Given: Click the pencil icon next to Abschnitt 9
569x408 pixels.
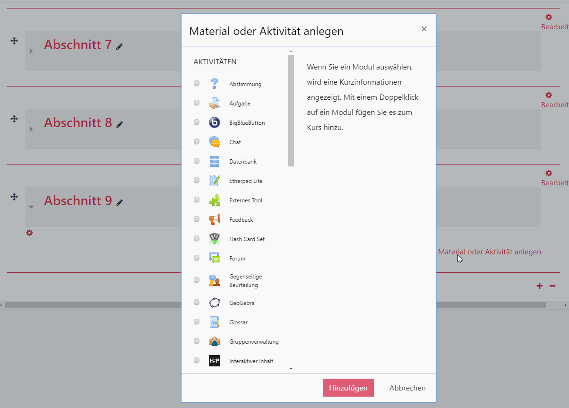Looking at the screenshot, I should pyautogui.click(x=120, y=202).
